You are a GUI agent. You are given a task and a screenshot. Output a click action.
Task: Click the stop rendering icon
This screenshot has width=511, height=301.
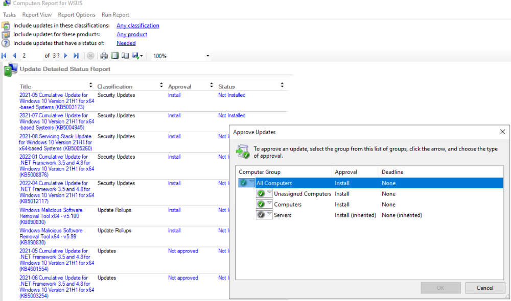[90, 56]
